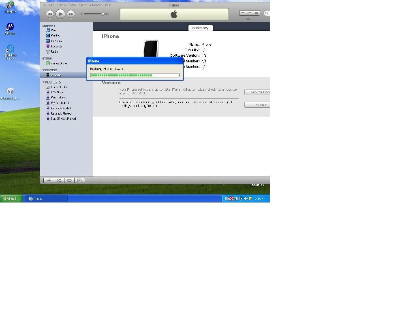
Task: Click the Next track button
Action: tap(71, 14)
